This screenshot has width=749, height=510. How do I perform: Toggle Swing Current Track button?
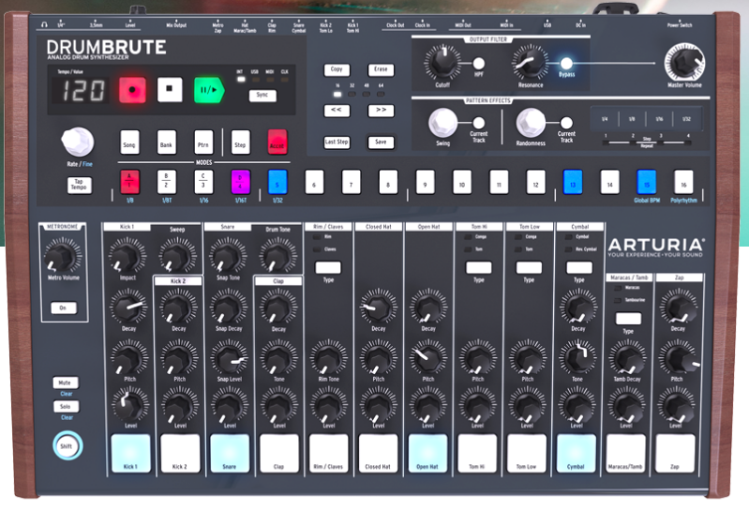[479, 123]
